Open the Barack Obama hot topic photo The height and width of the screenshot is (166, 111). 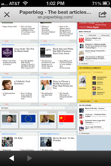[x=47, y=119]
